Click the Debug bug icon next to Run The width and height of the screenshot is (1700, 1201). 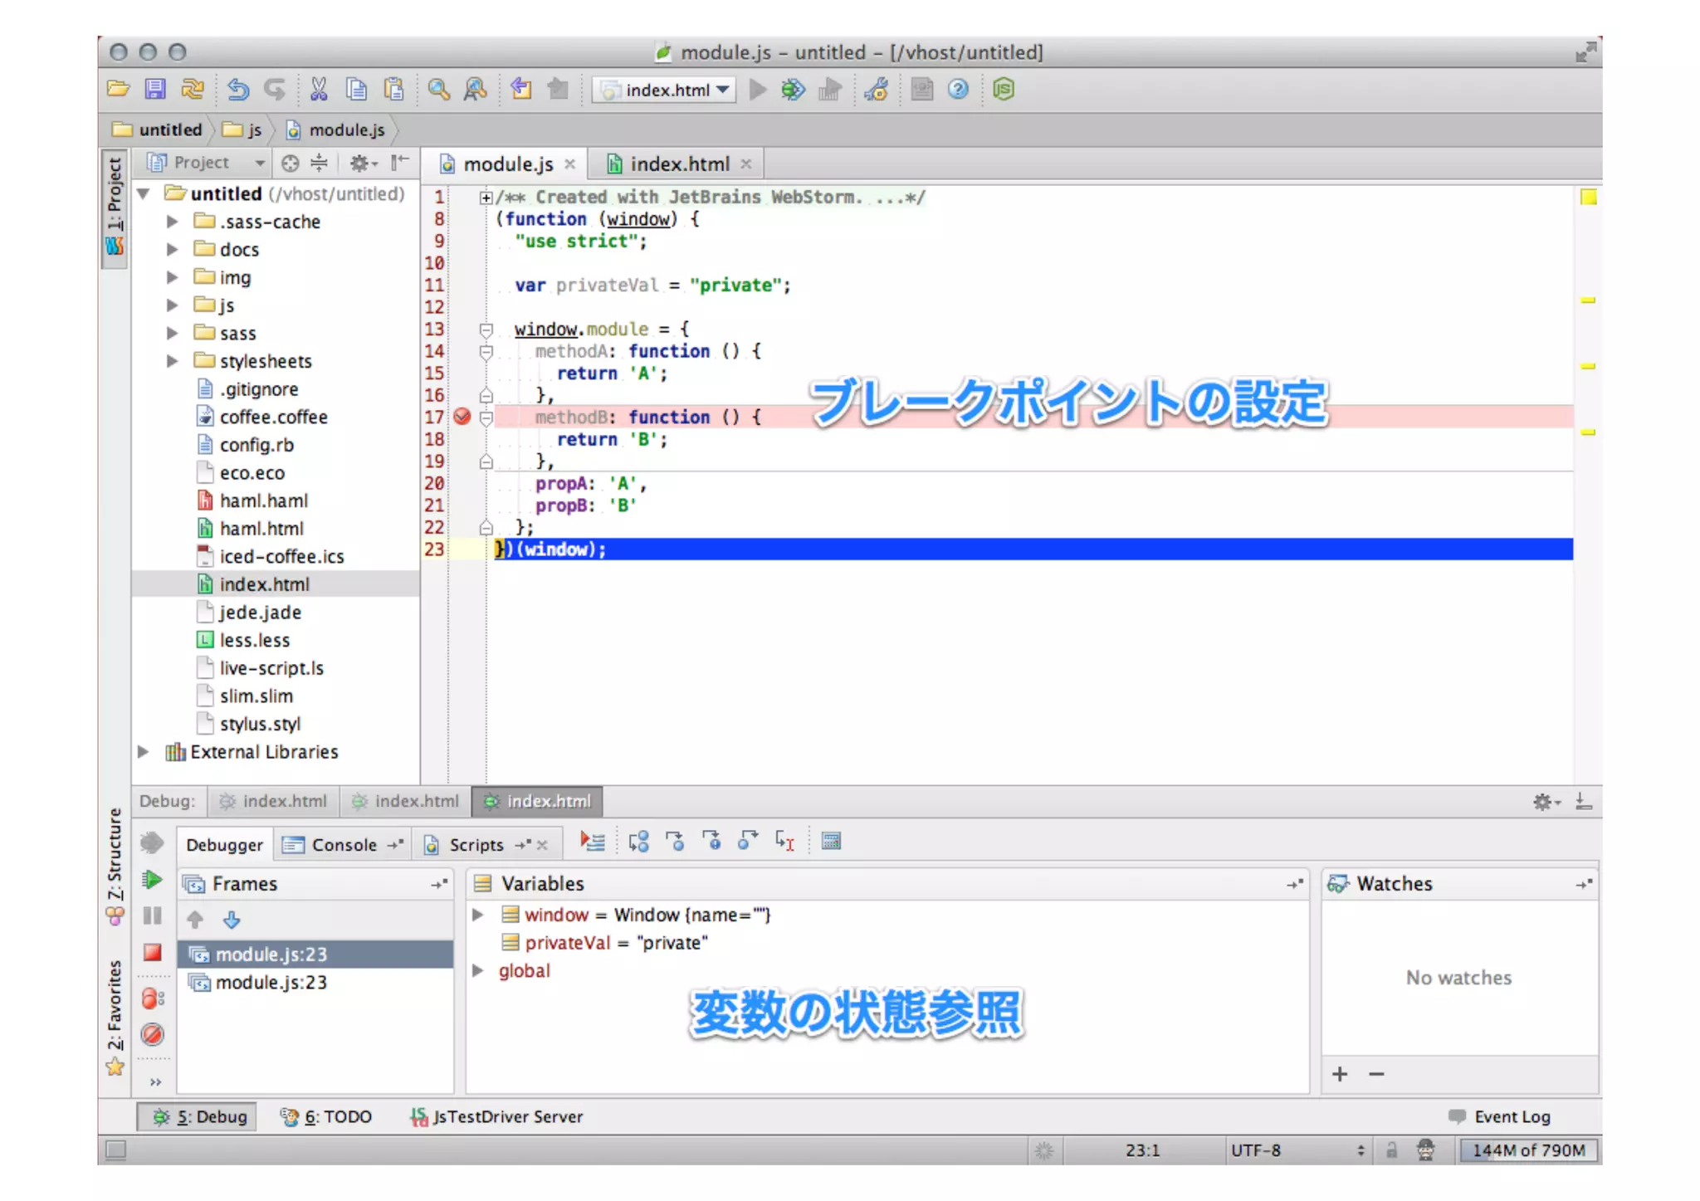pos(793,89)
